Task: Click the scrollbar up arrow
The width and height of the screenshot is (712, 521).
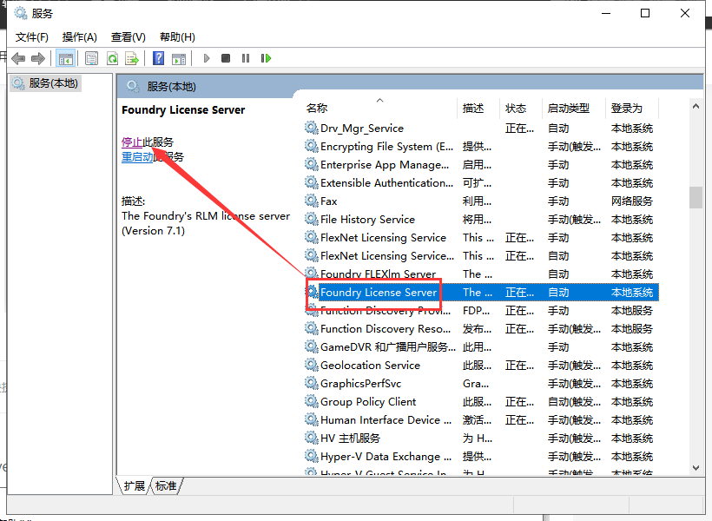Action: (x=696, y=106)
